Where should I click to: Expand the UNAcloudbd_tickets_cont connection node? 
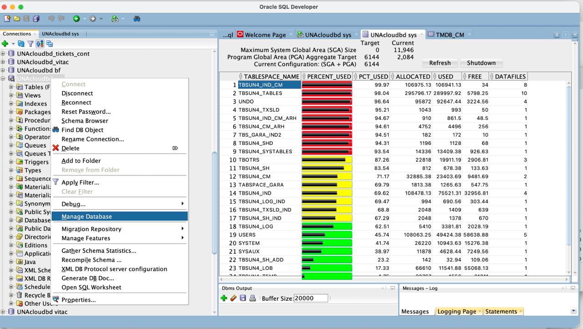point(4,54)
